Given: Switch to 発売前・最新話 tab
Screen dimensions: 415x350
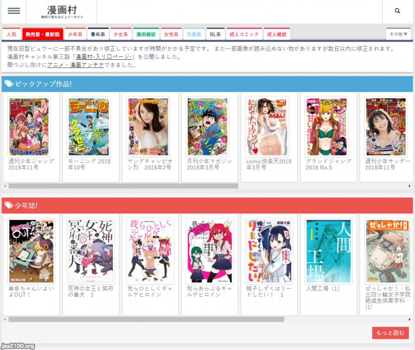Looking at the screenshot, I should pos(43,34).
